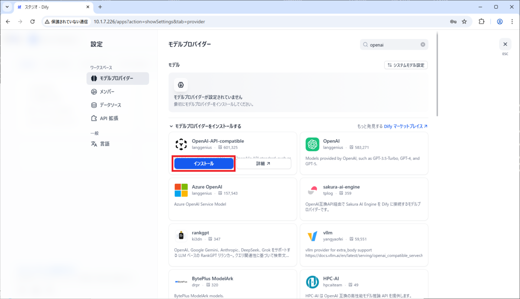Click the insecure connection warning badge
This screenshot has width=520, height=299.
tap(66, 21)
